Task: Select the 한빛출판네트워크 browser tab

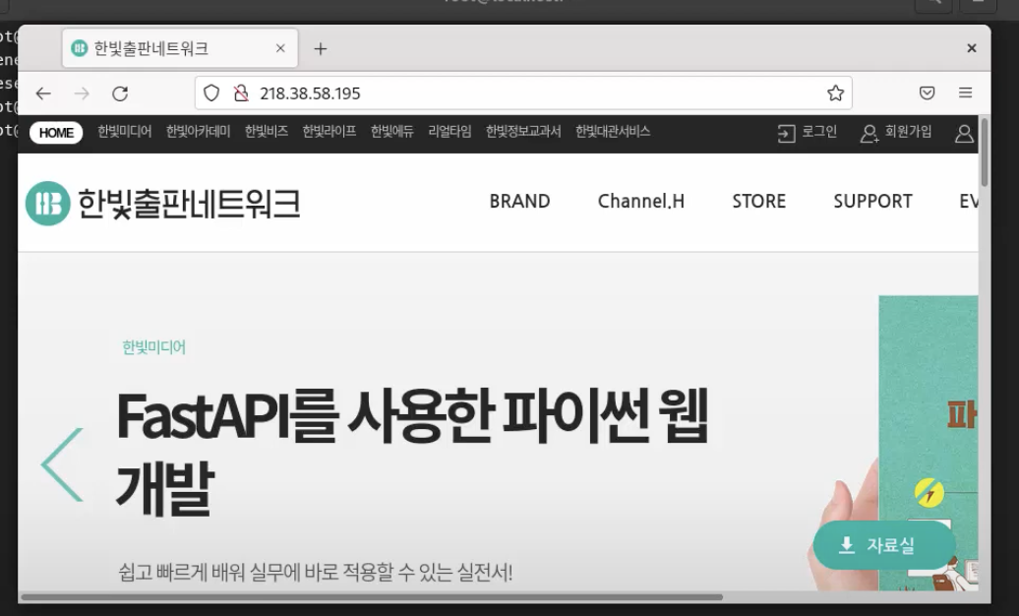Action: click(x=180, y=48)
